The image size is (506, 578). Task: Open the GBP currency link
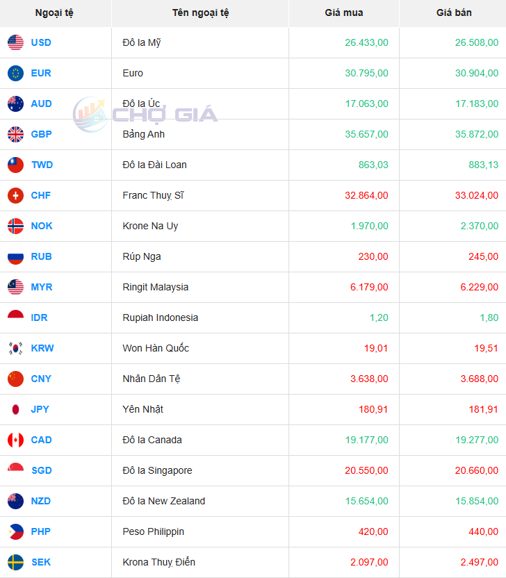pos(41,134)
